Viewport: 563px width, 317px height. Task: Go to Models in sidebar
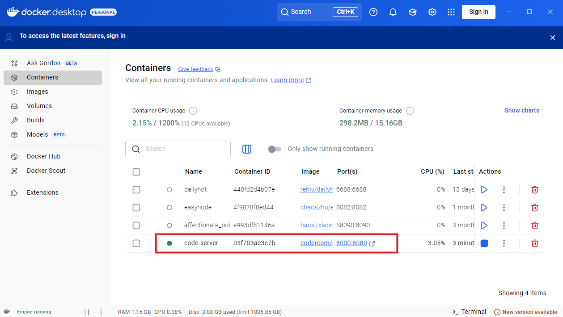[x=53, y=135]
